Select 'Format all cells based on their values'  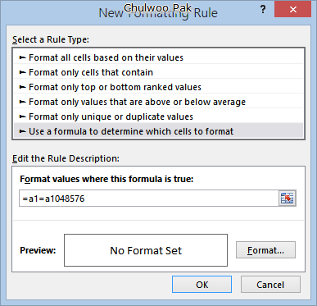[x=158, y=57]
